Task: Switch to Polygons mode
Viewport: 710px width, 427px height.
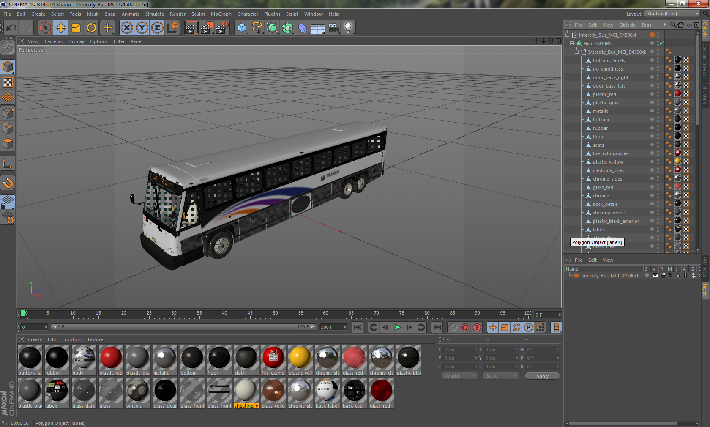Action: tap(8, 144)
